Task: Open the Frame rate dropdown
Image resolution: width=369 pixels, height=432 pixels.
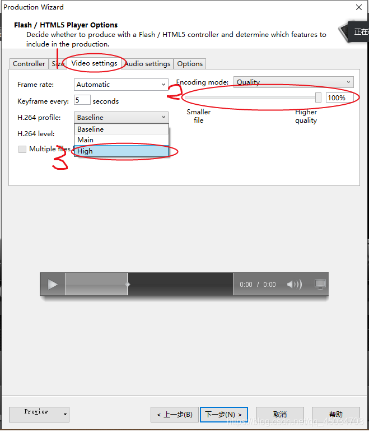Action: 121,85
